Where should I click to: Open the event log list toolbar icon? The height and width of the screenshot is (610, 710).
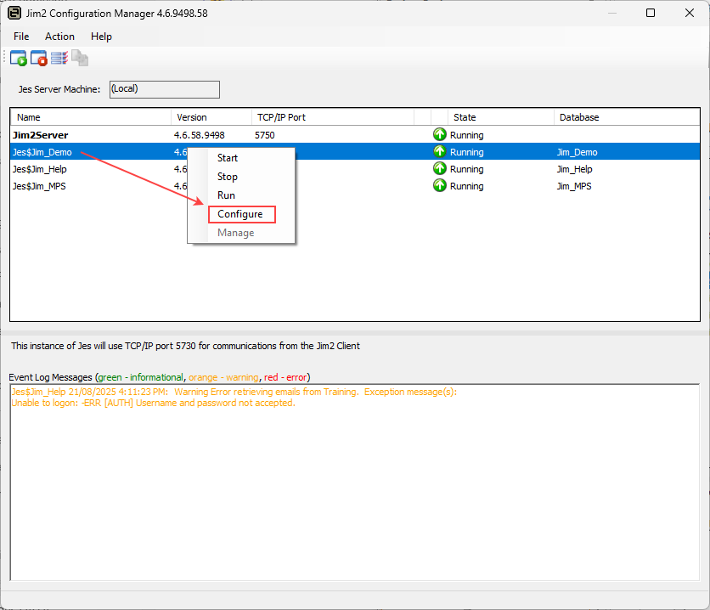pyautogui.click(x=57, y=58)
